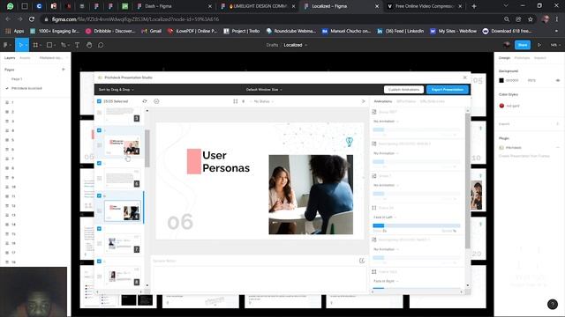The height and width of the screenshot is (317, 565).
Task: Switch to the Assets tab
Action: coord(25,58)
